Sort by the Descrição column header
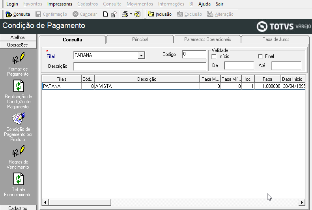The image size is (312, 210). [x=147, y=79]
